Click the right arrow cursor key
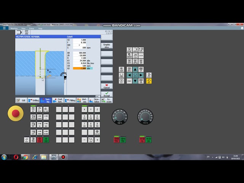This screenshot has width=244, height=183. click(141, 75)
